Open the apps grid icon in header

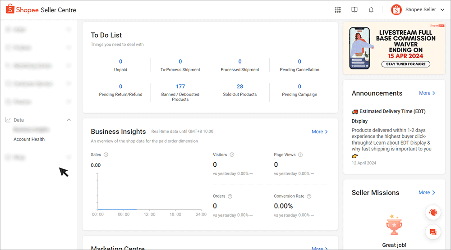338,10
